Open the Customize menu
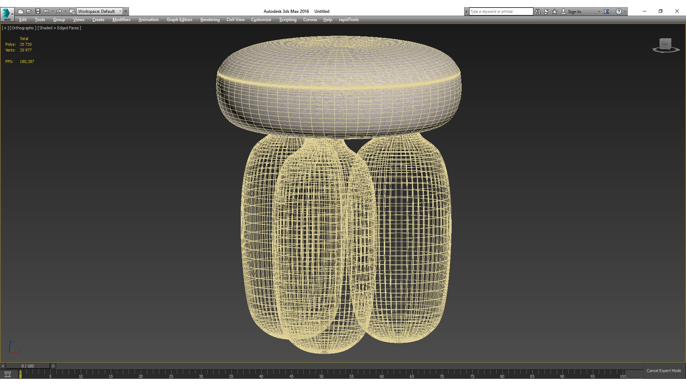 (x=261, y=20)
